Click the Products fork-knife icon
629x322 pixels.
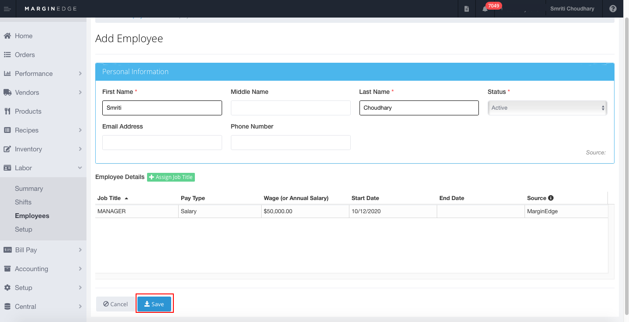coord(7,111)
